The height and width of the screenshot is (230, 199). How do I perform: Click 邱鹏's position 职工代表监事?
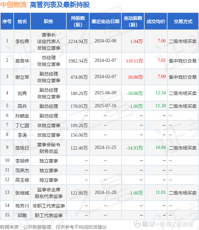tap(48, 215)
